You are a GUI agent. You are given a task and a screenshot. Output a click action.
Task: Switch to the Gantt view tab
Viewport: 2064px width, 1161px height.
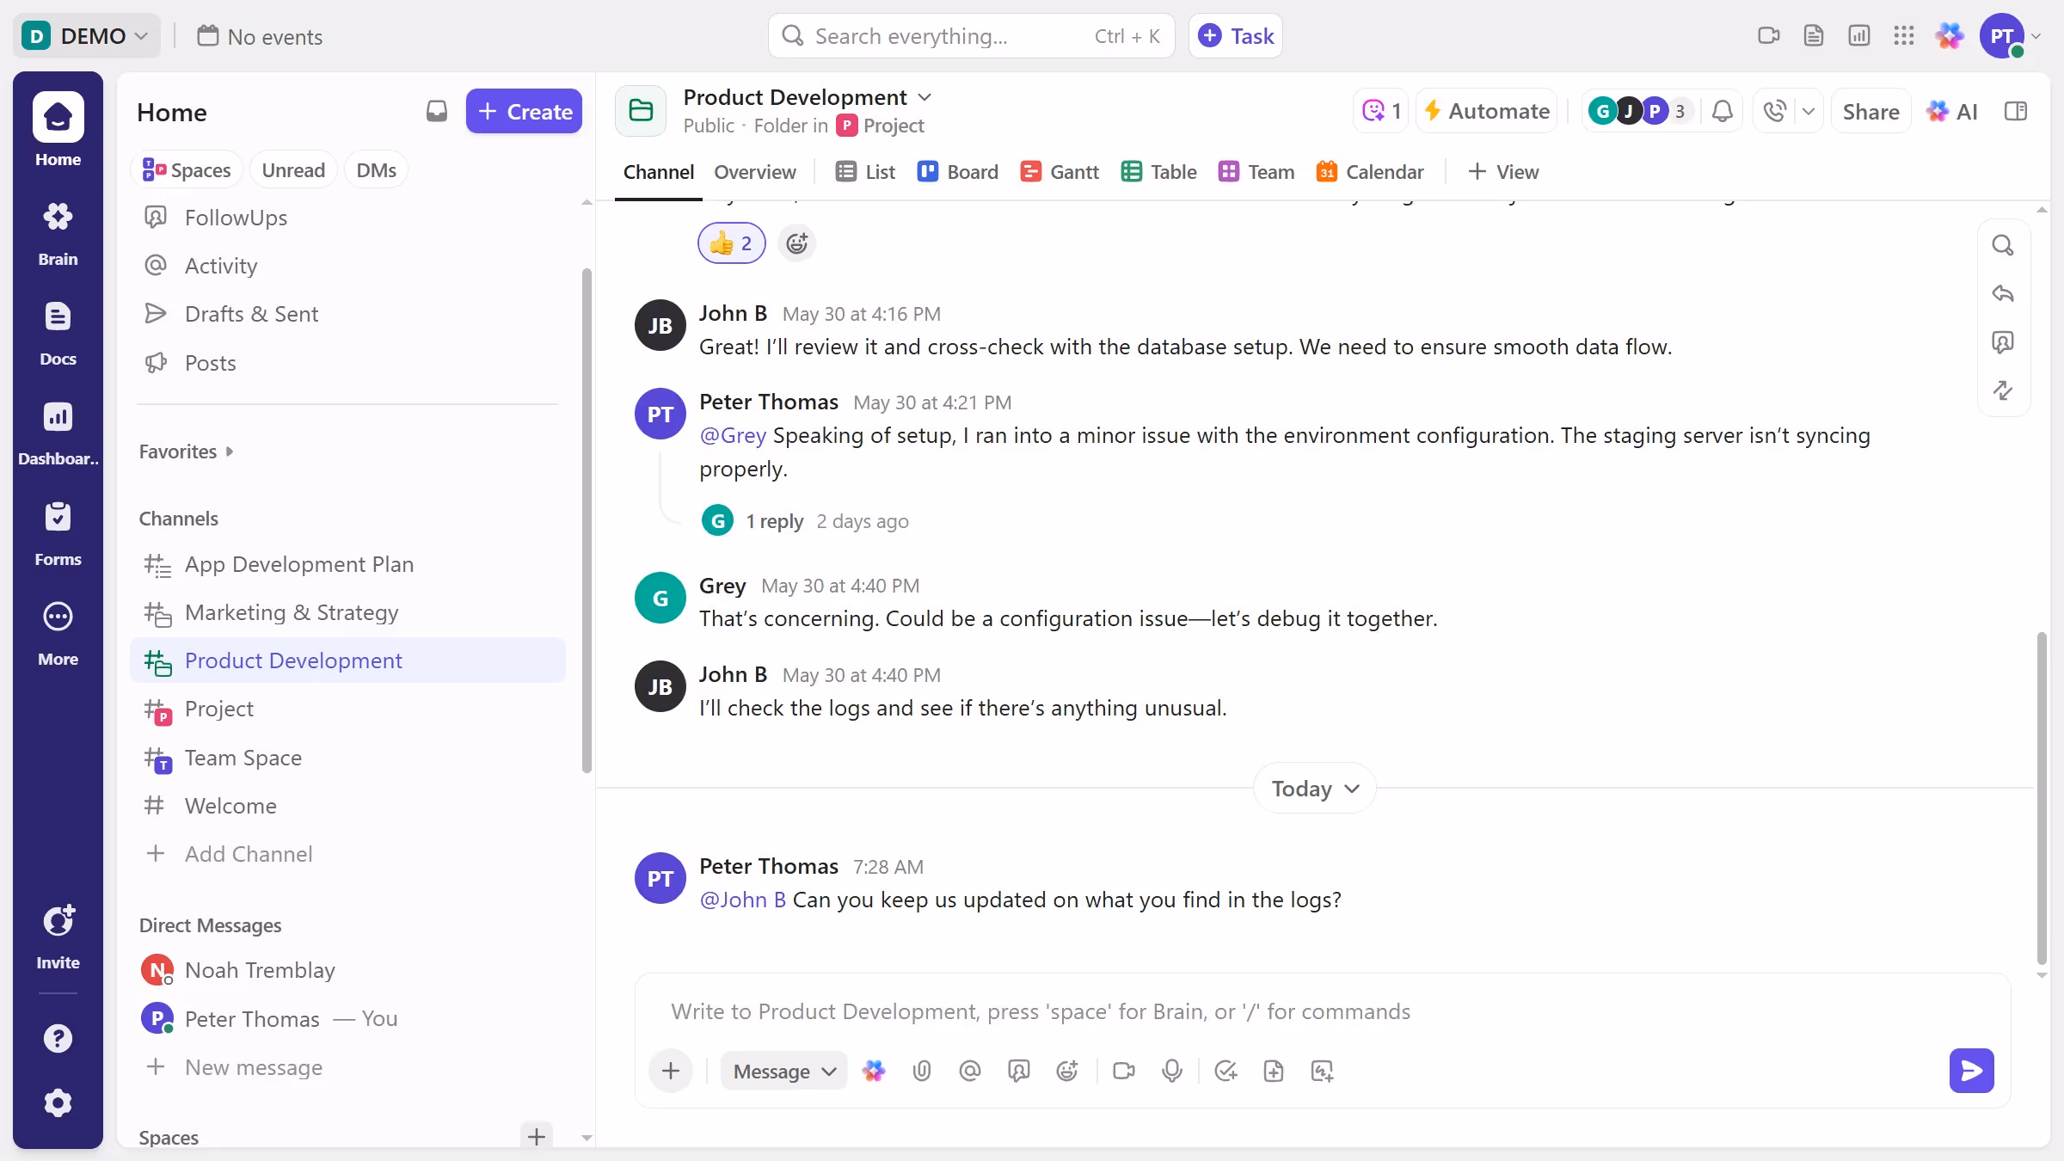(x=1059, y=171)
